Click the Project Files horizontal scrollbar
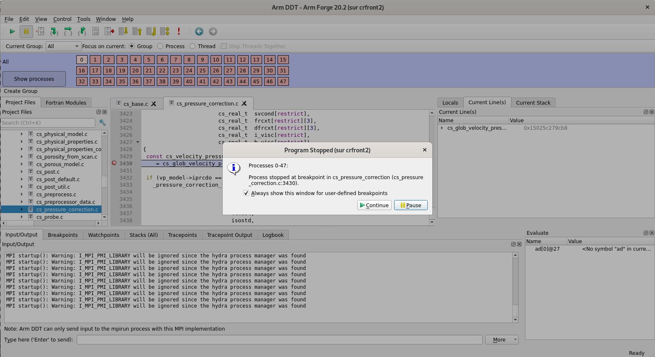The image size is (655, 357). [x=51, y=223]
